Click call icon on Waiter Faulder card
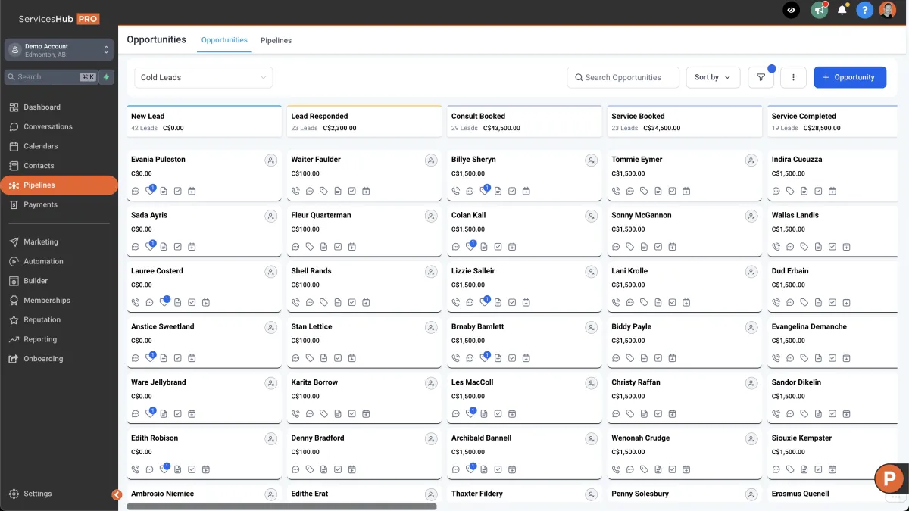Viewport: 909px width, 511px height. point(296,191)
